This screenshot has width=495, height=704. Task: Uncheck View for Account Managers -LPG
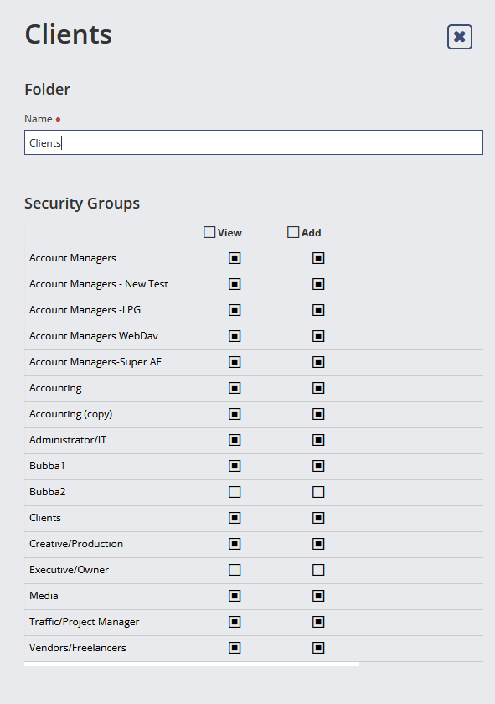click(235, 310)
